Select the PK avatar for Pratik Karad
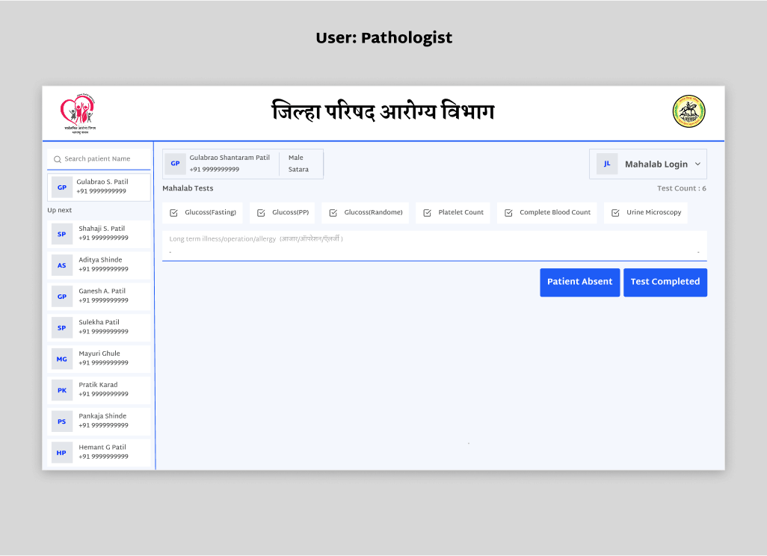 pos(62,390)
